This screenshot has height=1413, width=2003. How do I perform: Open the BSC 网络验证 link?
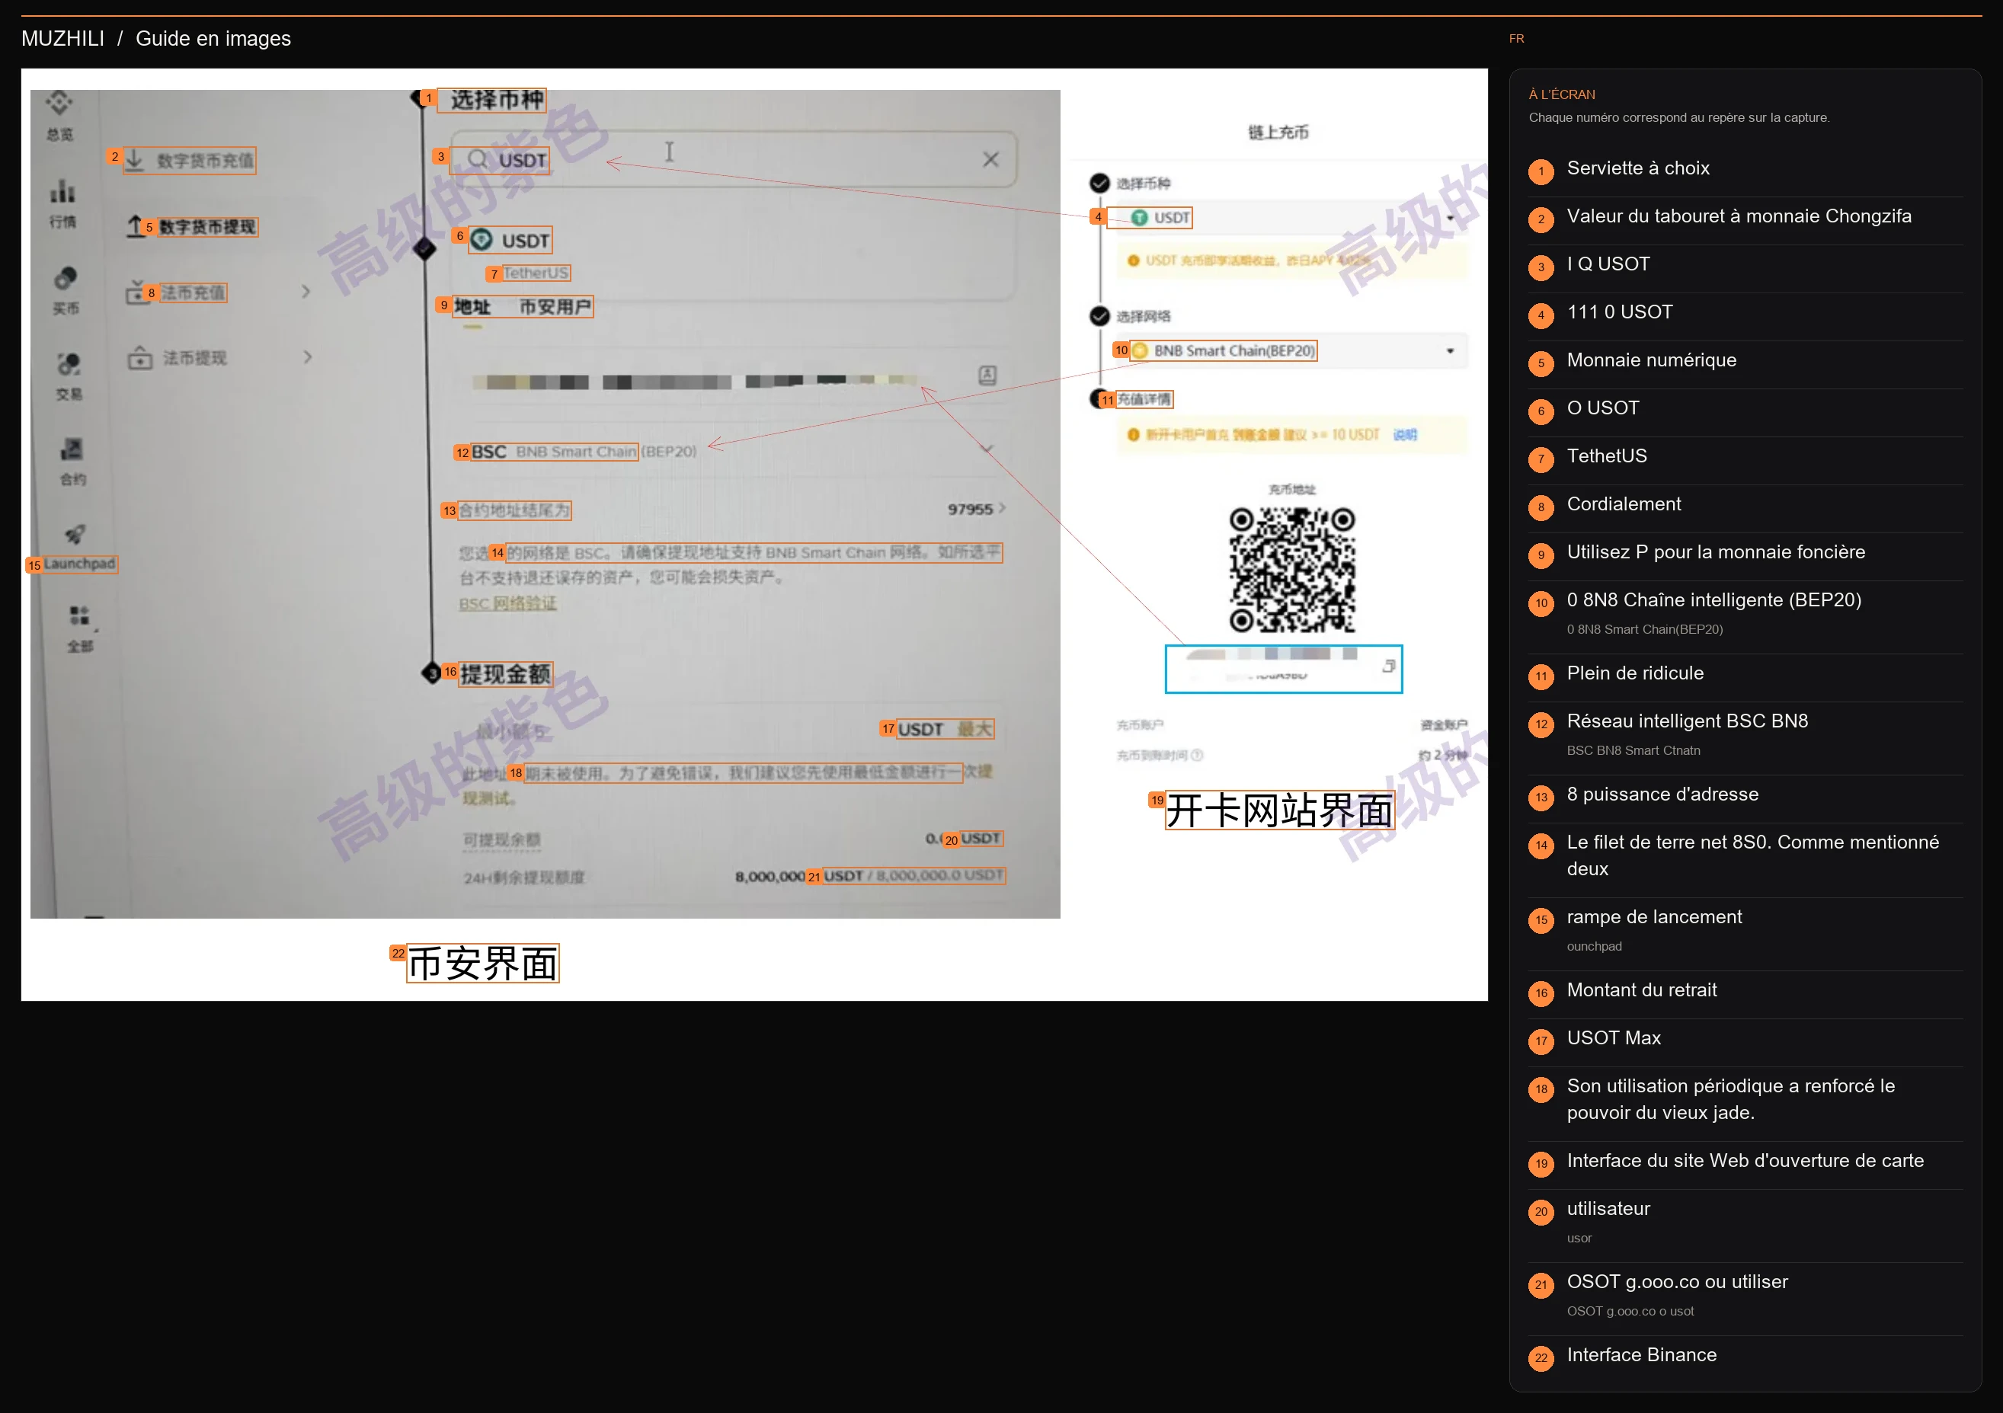click(507, 603)
